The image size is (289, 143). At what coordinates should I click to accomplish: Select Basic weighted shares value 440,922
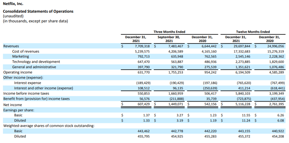pos(278,131)
